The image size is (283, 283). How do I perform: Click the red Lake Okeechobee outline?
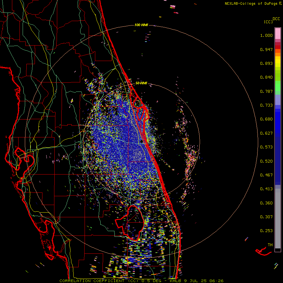(x=130, y=223)
